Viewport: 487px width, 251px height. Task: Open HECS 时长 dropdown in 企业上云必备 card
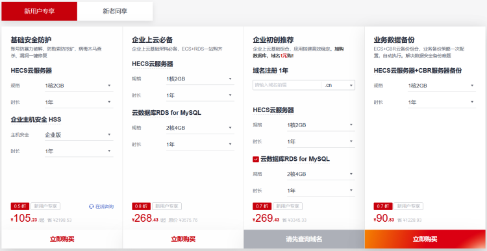click(200, 95)
